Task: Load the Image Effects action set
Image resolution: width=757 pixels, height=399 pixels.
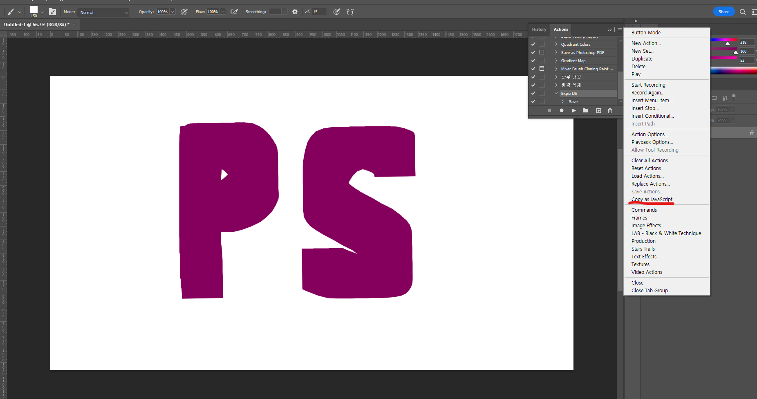Action: click(x=646, y=226)
